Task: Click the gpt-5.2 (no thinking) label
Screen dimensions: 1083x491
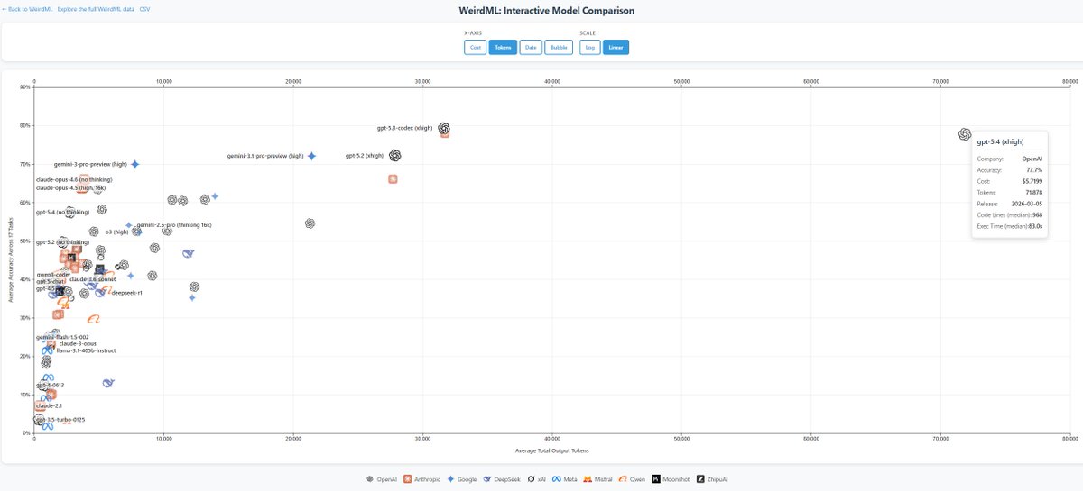Action: (62, 242)
